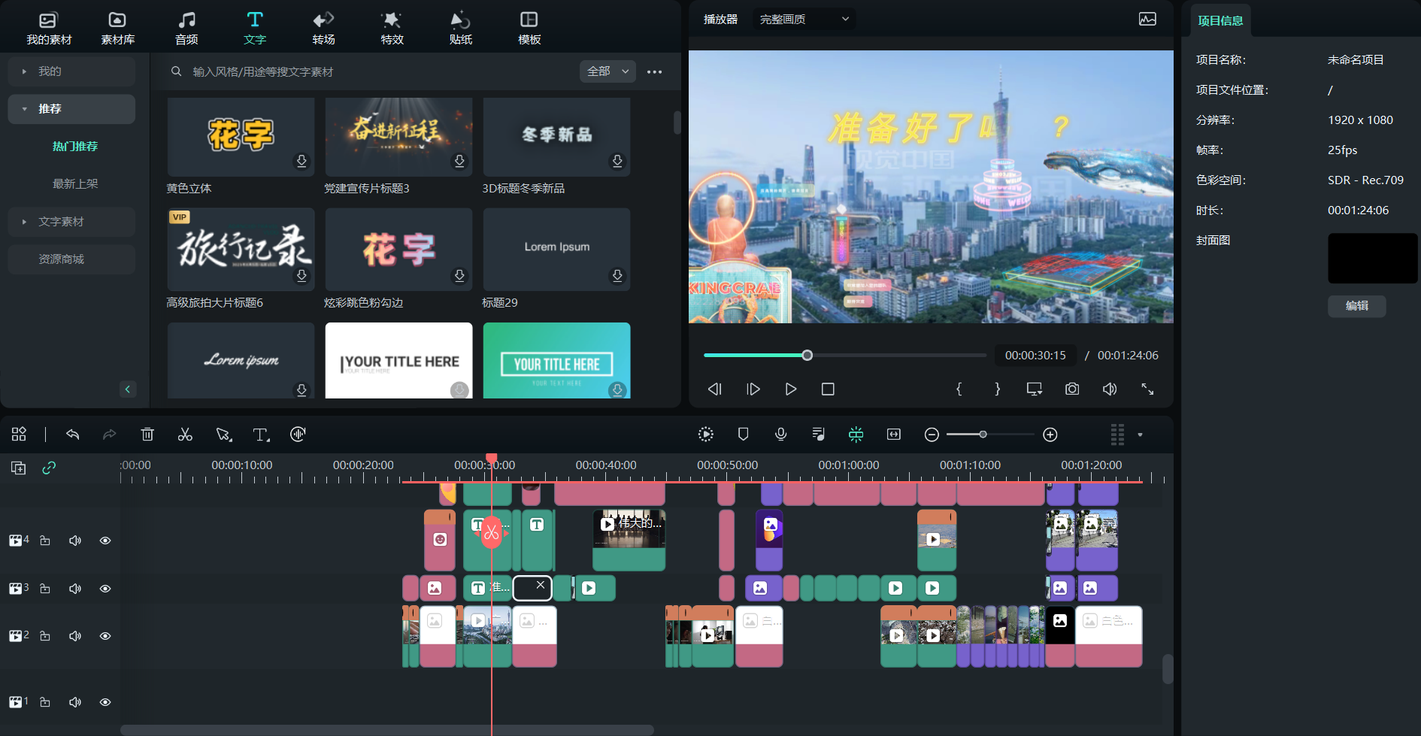
Task: Open the 全部 filter dropdown
Action: [607, 71]
